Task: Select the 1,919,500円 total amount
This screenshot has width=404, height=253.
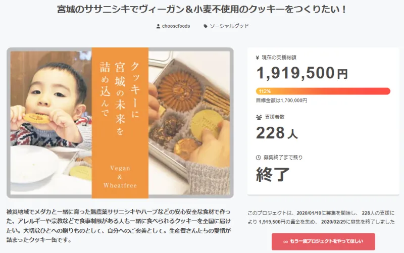Action: click(302, 74)
